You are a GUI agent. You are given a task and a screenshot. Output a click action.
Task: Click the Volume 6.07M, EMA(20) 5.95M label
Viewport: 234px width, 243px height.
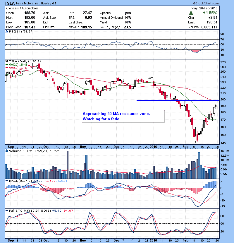(34, 151)
